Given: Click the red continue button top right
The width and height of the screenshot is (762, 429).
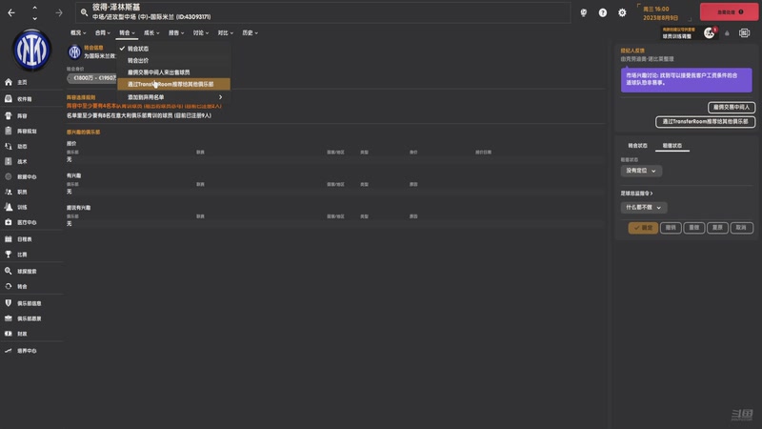Looking at the screenshot, I should point(729,12).
